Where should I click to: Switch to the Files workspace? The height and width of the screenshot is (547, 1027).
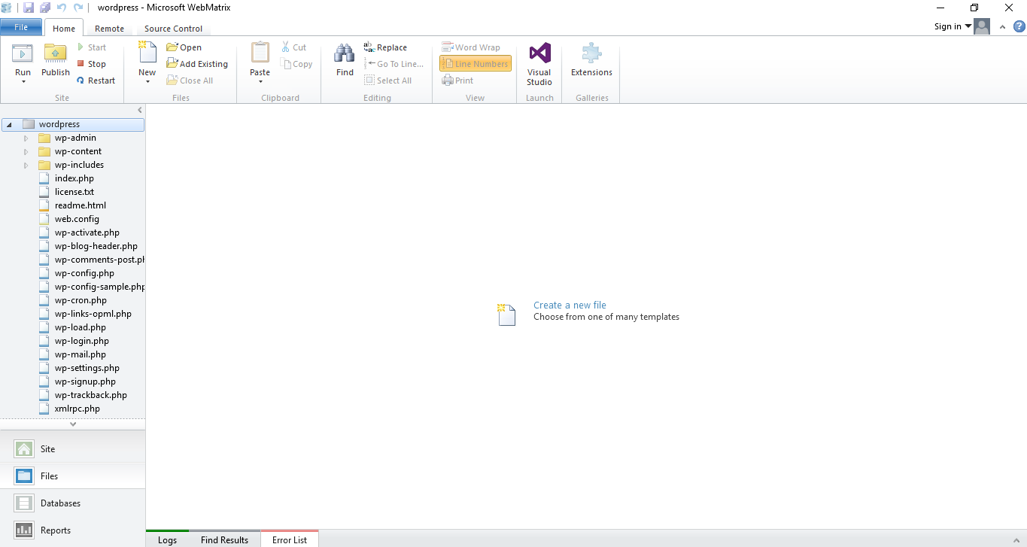point(73,476)
